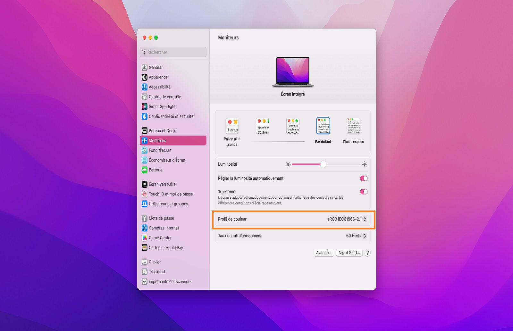Viewport: 513px width, 331px height.
Task: Open Fond d'écran section
Action: click(x=173, y=150)
